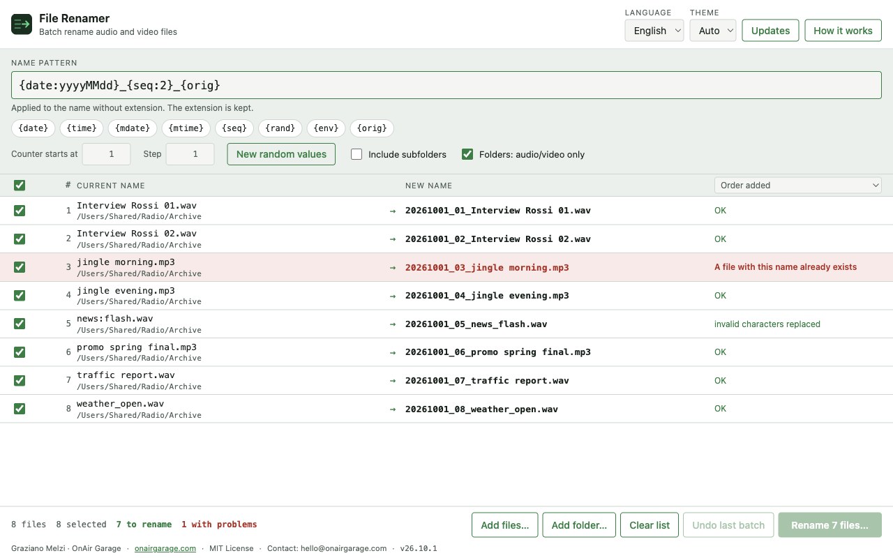Insert the {seq} token chip
Screen dimensions: 893x558
coord(234,128)
